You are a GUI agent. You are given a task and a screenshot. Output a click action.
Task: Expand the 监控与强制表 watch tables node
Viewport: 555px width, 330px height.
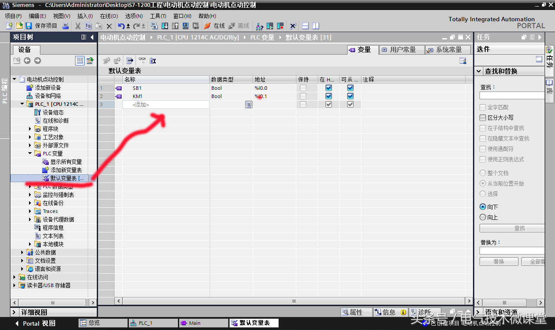tap(30, 195)
